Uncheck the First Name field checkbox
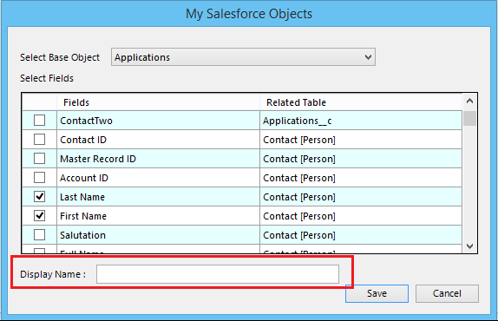This screenshot has height=321, width=498. (x=39, y=215)
